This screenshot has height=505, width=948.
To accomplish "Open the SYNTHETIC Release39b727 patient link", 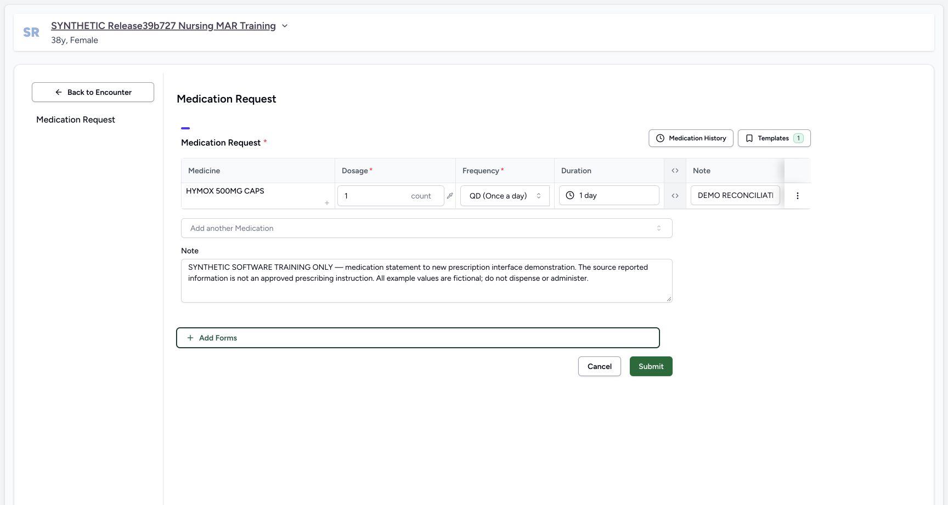I will point(163,26).
